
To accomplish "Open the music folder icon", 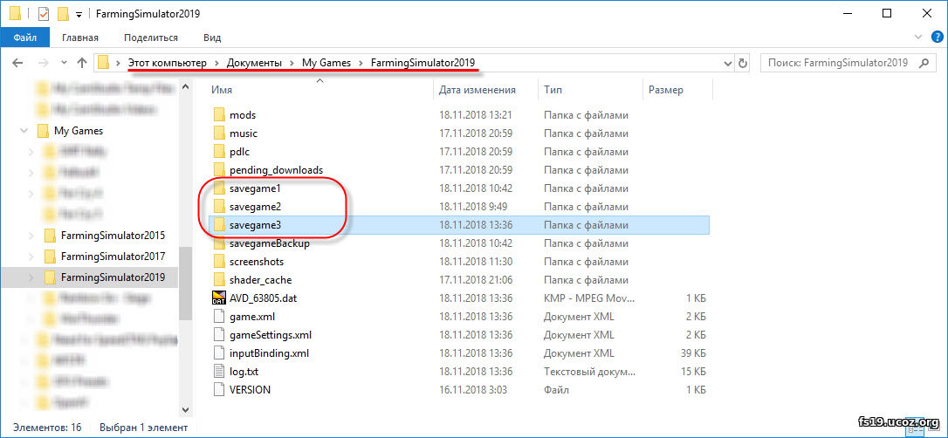I will (x=218, y=133).
